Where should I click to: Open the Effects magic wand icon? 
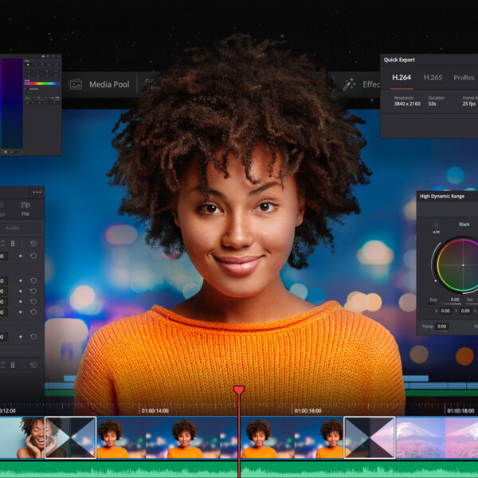(349, 84)
